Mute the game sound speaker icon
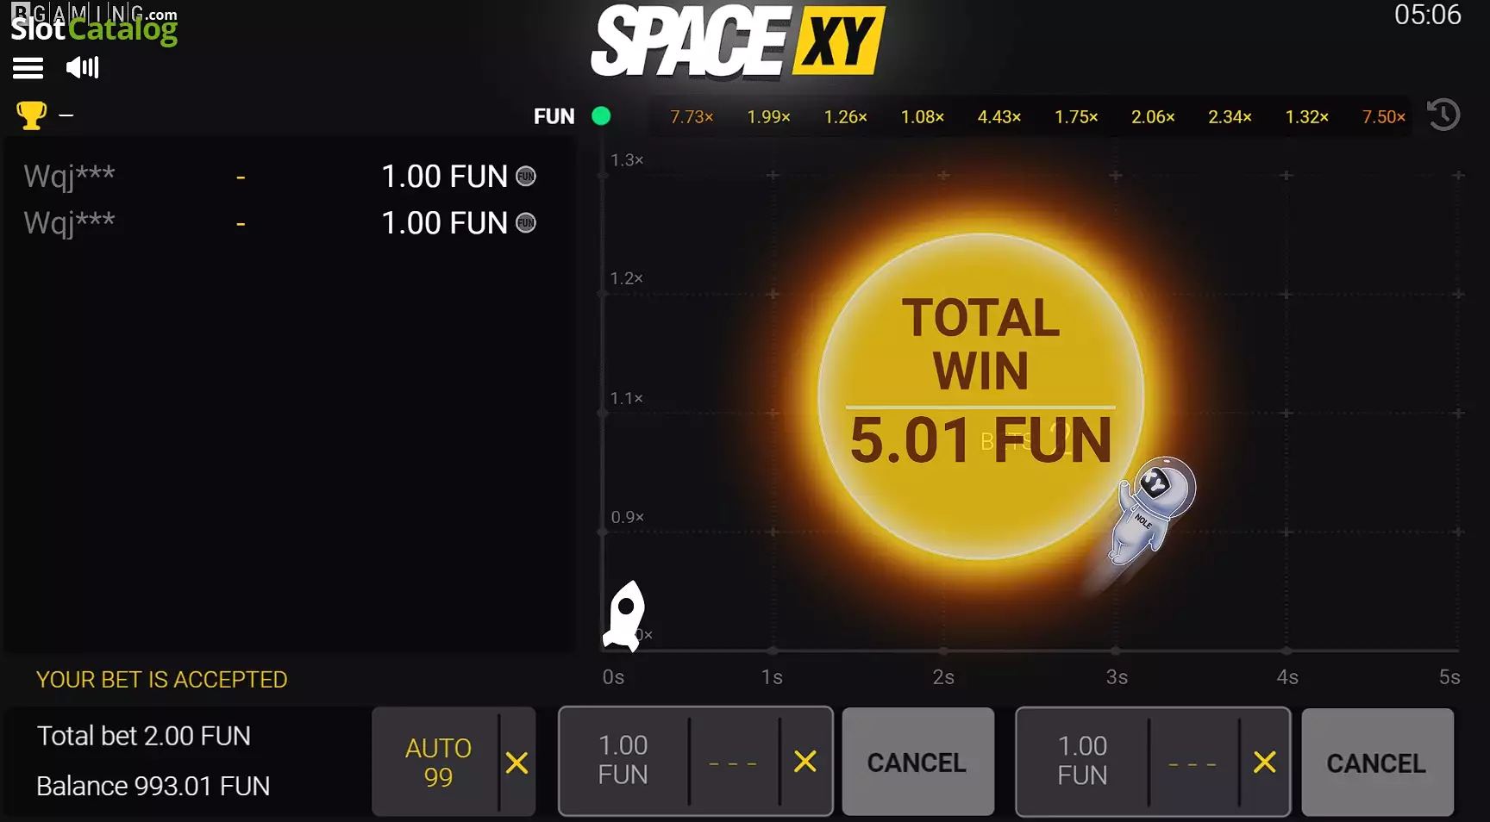1490x822 pixels. 83,67
